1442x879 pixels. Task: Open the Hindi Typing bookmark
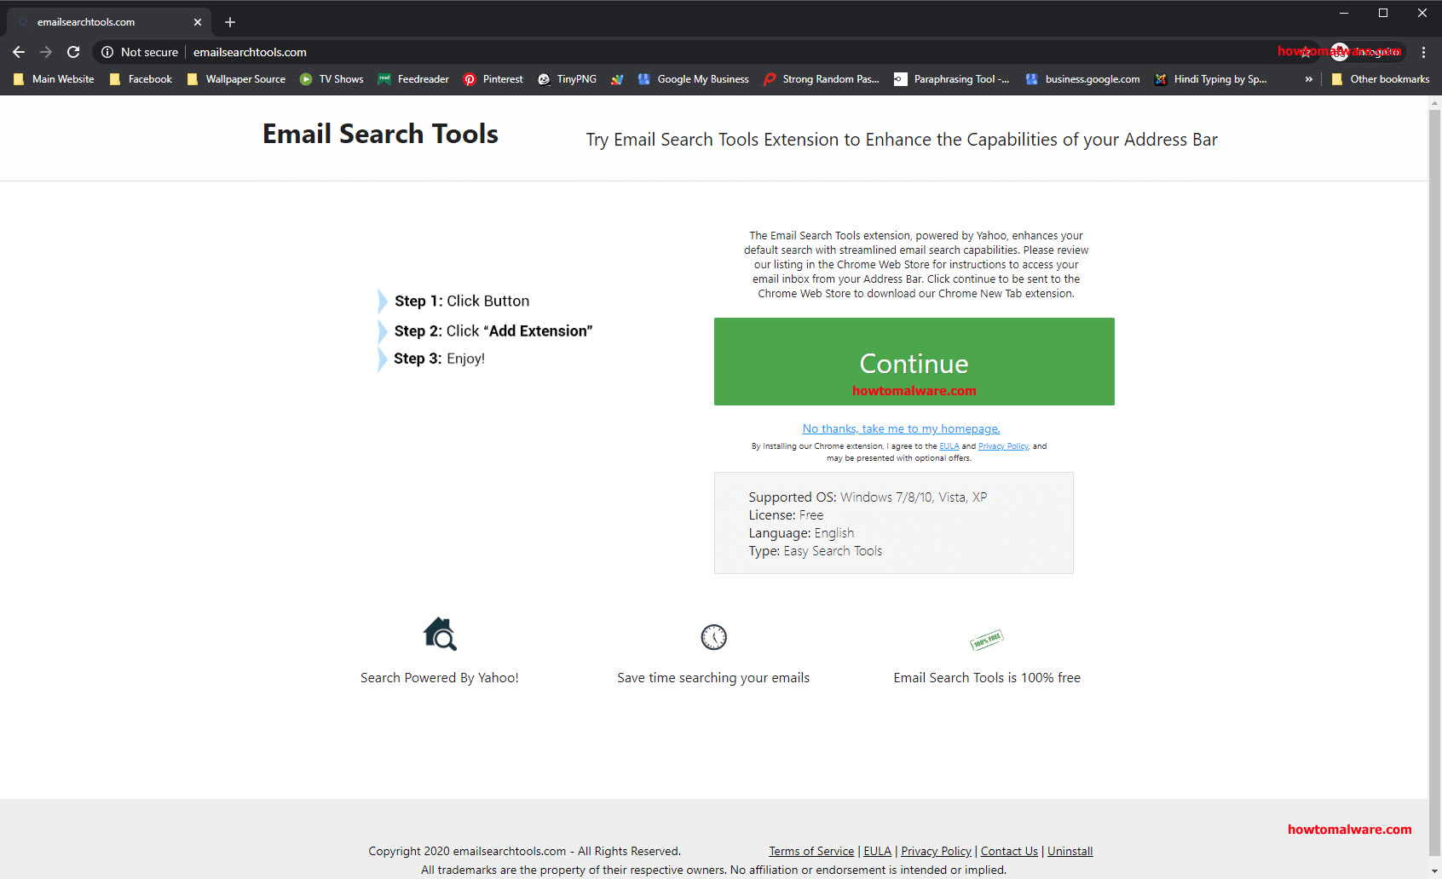(1211, 79)
